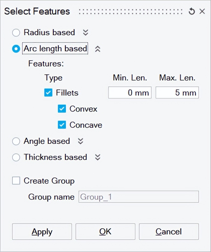
Task: Confirm with the OK button
Action: (x=105, y=232)
